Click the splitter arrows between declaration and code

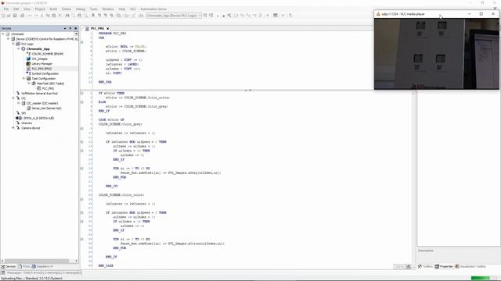(248, 91)
